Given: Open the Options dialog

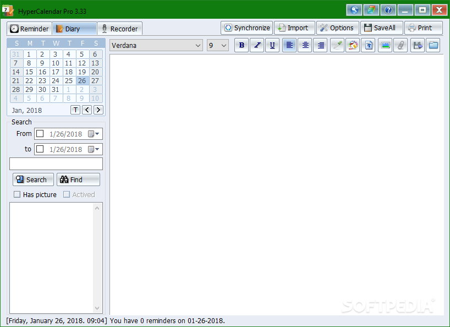Looking at the screenshot, I should [x=338, y=28].
